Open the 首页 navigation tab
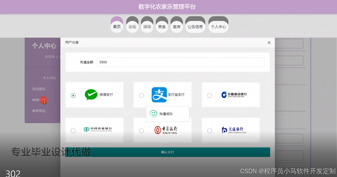Viewport: 337px width, 177px height. (117, 27)
